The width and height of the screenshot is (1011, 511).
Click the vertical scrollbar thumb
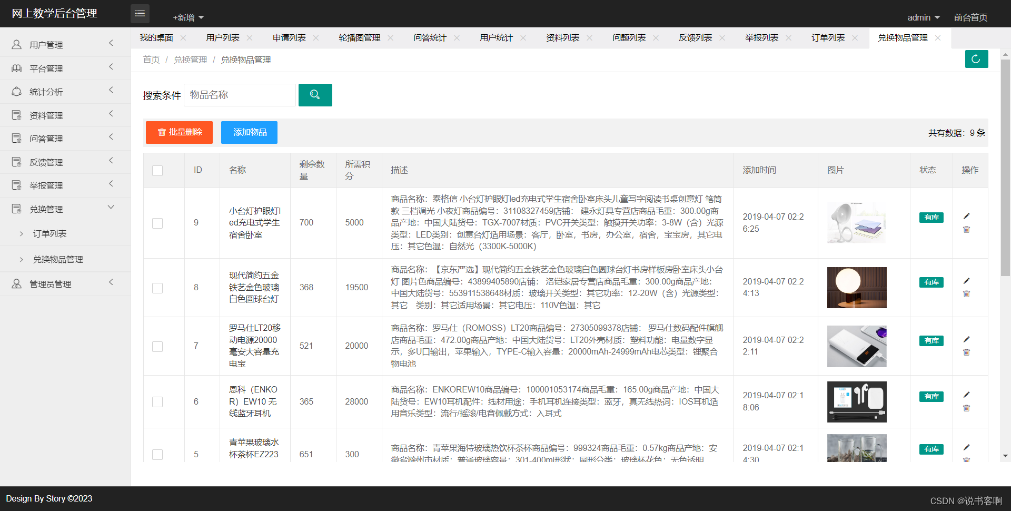[x=1005, y=168]
